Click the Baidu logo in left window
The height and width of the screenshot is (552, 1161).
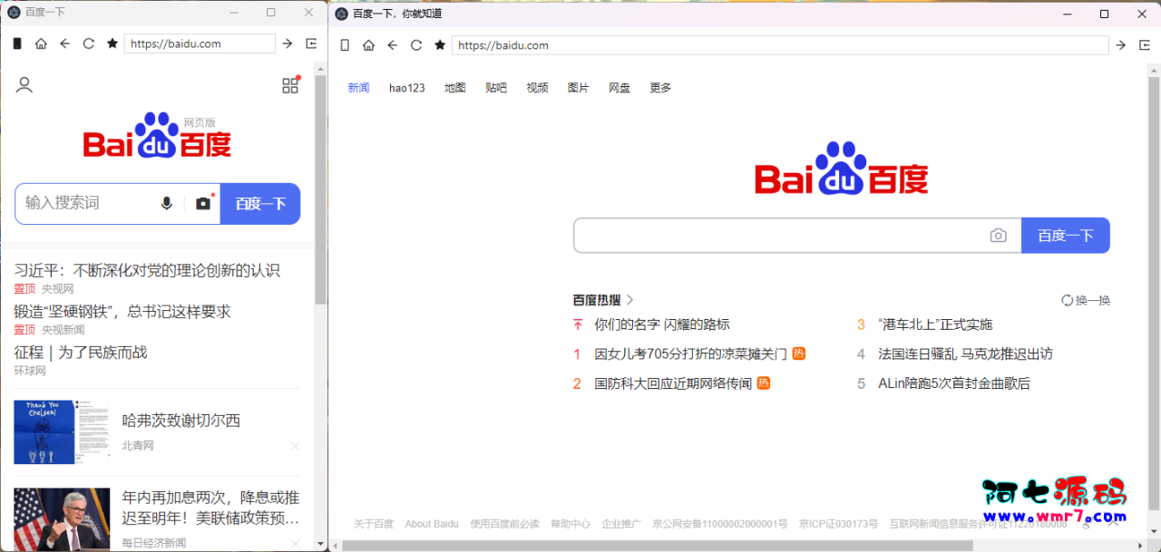pos(158,136)
